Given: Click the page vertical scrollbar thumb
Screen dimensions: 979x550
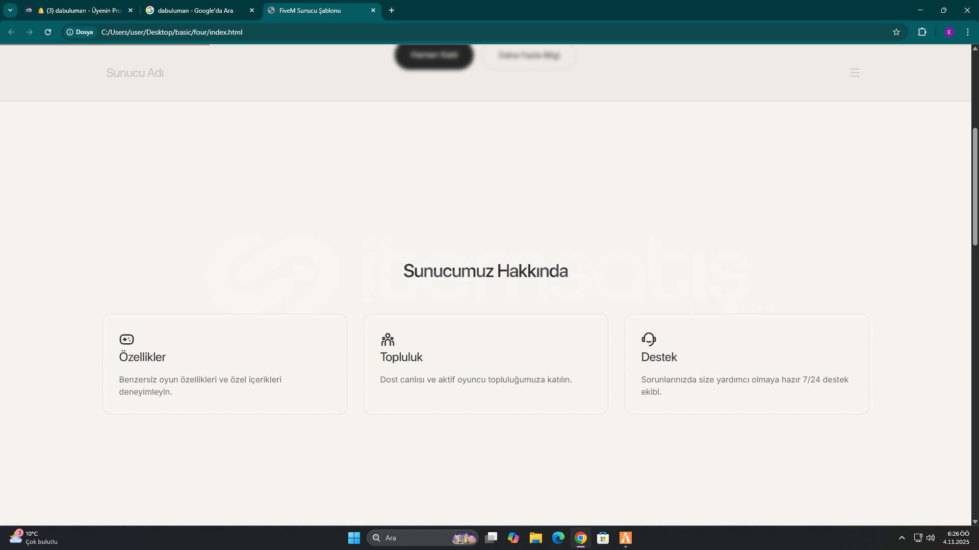Looking at the screenshot, I should pyautogui.click(x=975, y=186).
